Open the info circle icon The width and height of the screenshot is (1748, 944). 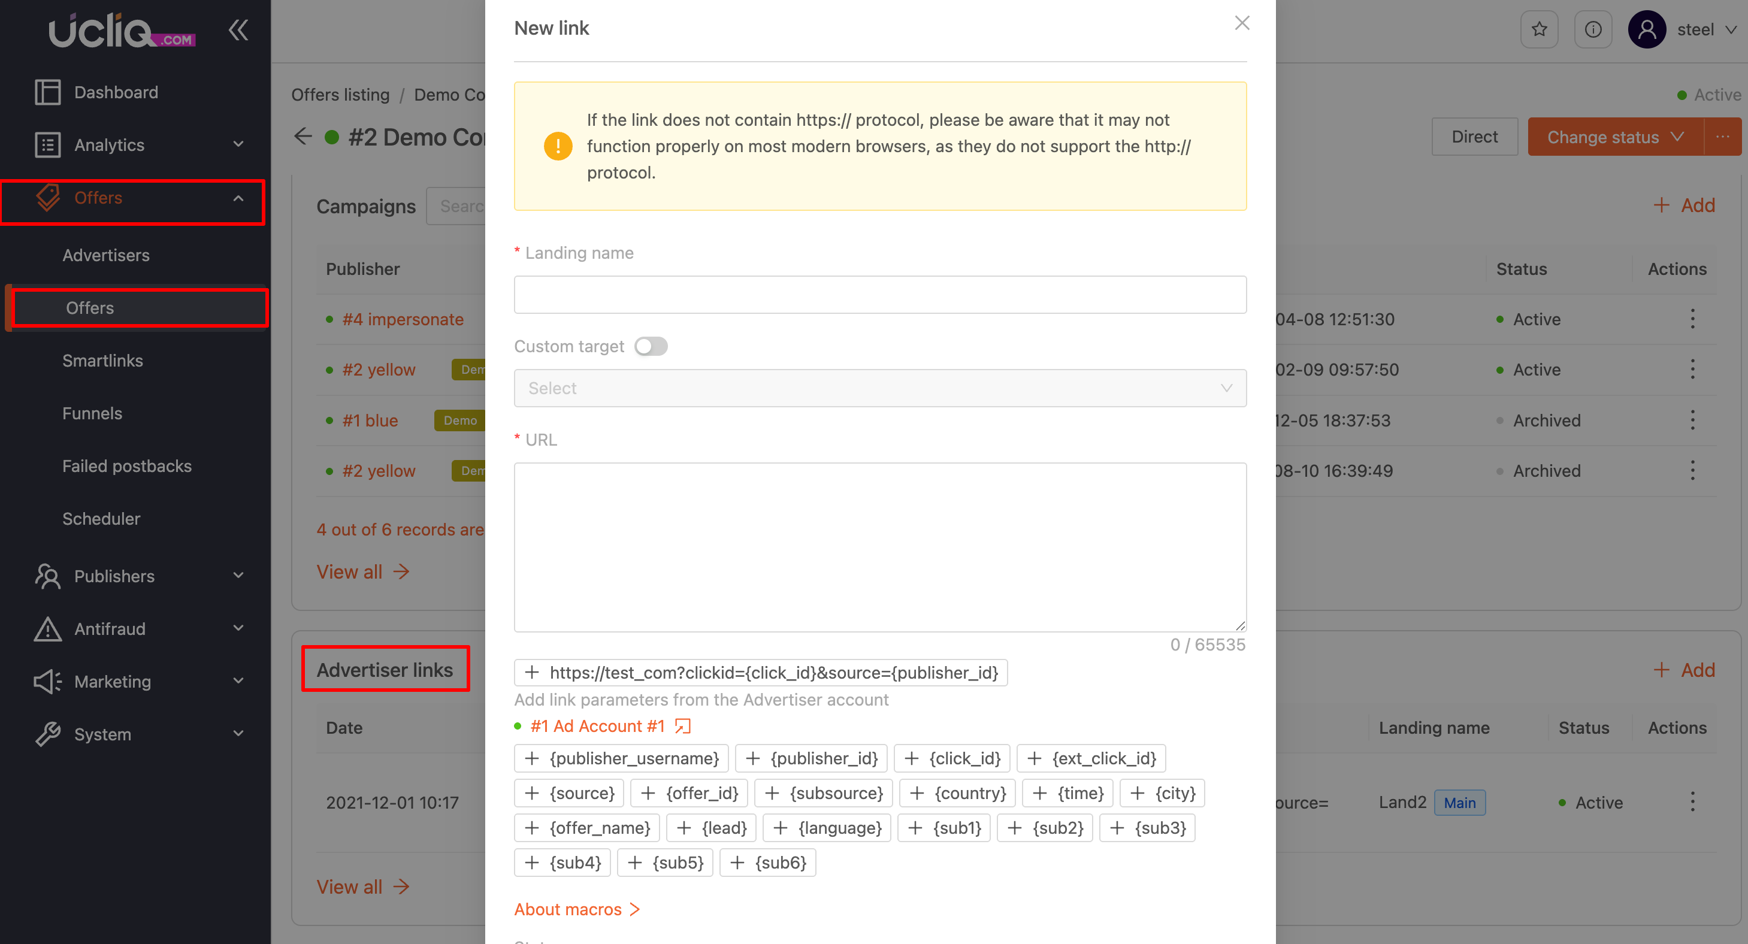click(x=1593, y=30)
